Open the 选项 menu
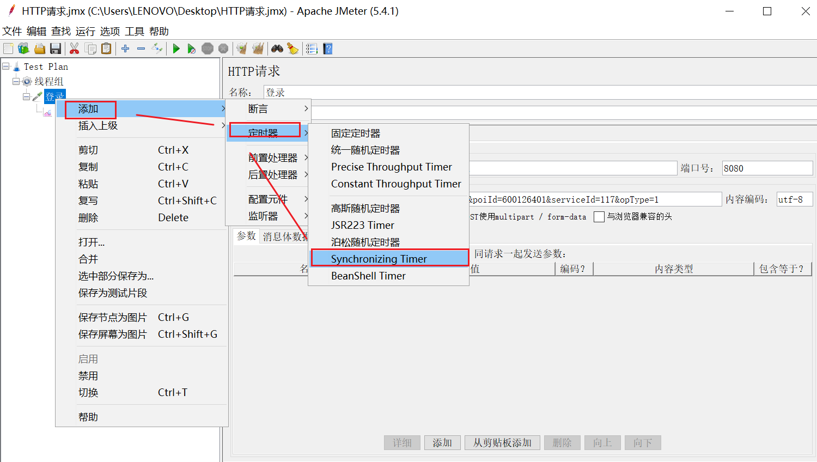The height and width of the screenshot is (462, 817). [110, 31]
